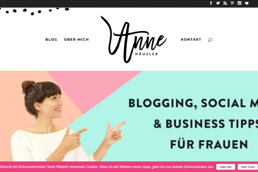The width and height of the screenshot is (258, 172).
Task: Click the black dotted decoration in header
Action: (35, 11)
